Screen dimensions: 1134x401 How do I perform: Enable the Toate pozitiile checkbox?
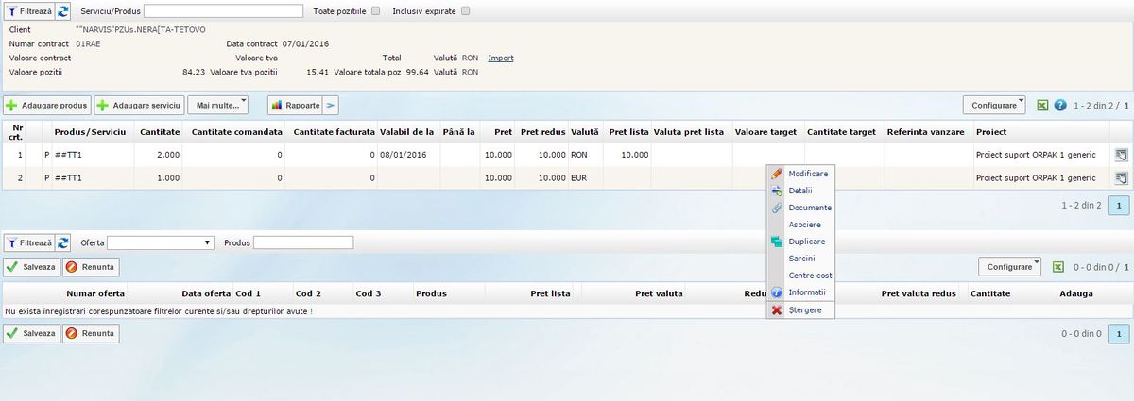tap(375, 11)
